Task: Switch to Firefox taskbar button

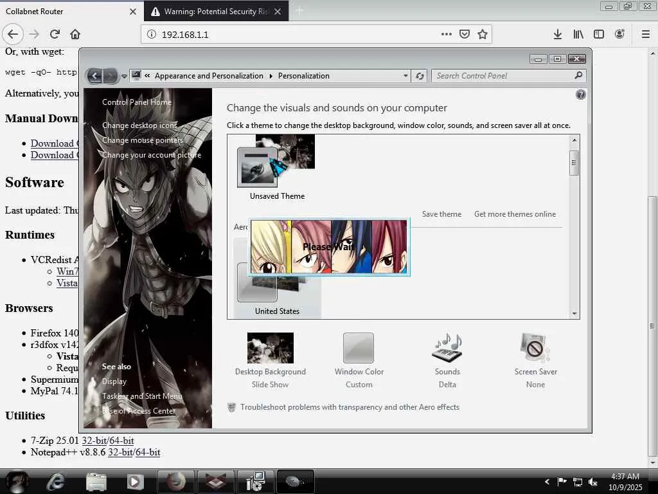Action: (175, 481)
